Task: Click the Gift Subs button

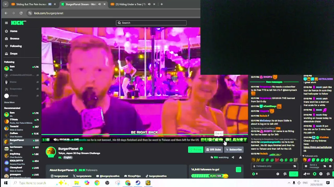Action: pos(213,150)
